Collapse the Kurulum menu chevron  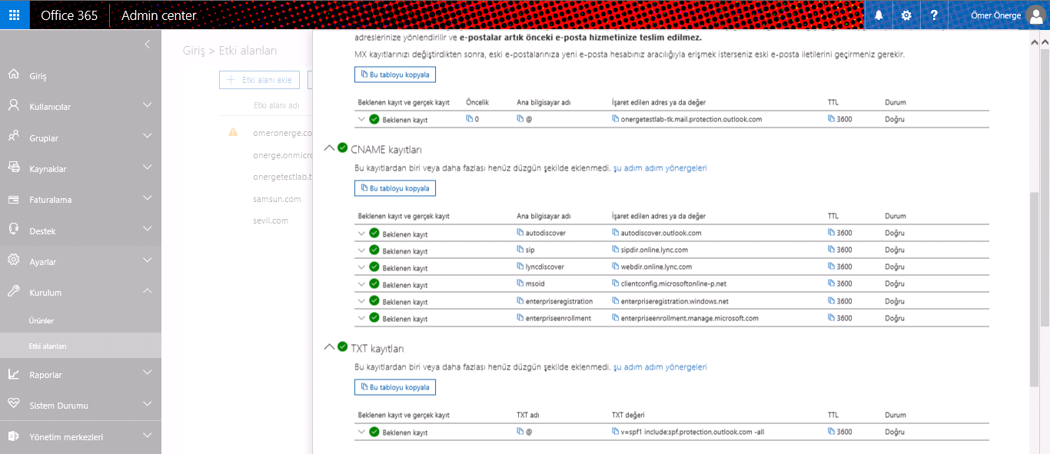[x=148, y=291]
